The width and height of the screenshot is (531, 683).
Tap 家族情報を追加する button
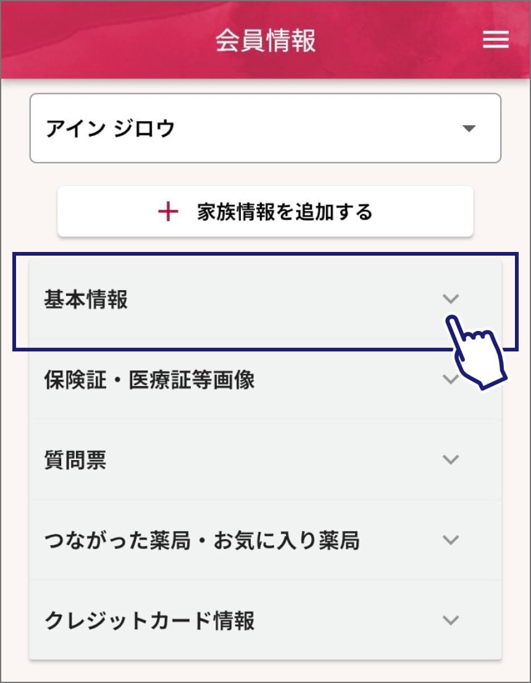265,212
